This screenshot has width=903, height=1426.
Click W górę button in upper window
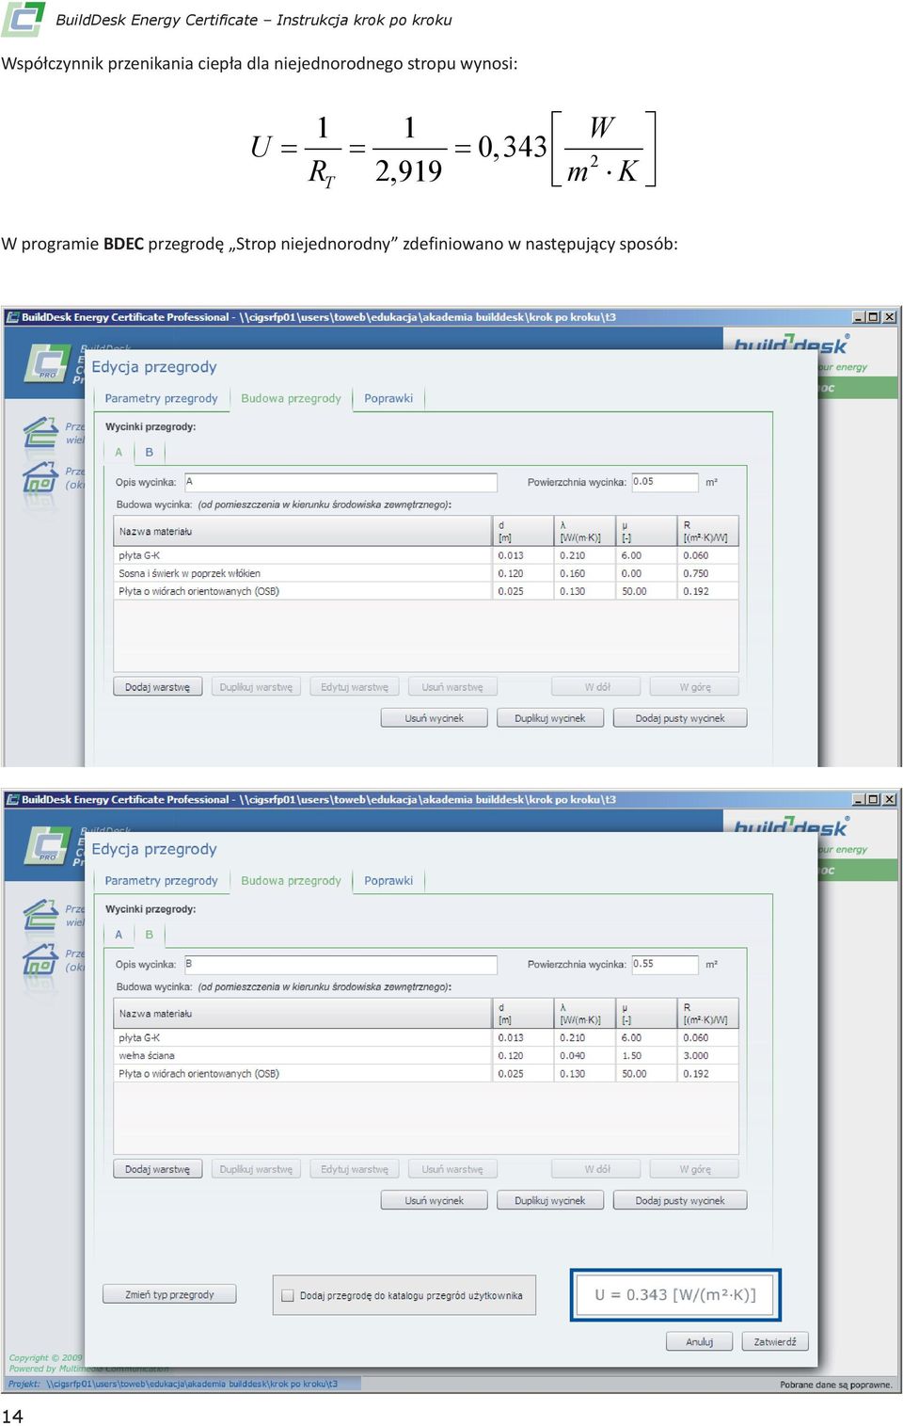pos(695,687)
